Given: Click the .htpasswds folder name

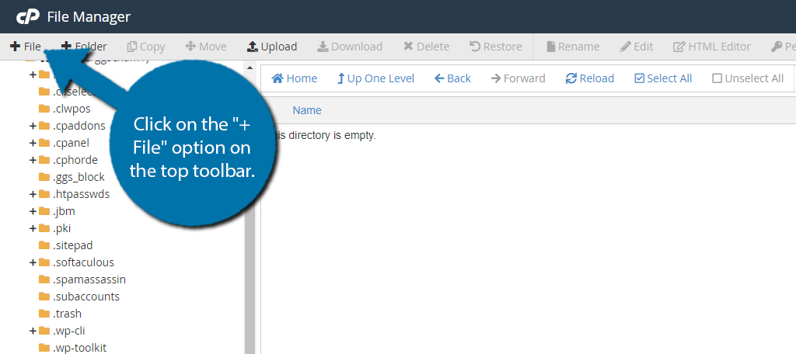Looking at the screenshot, I should [x=81, y=194].
